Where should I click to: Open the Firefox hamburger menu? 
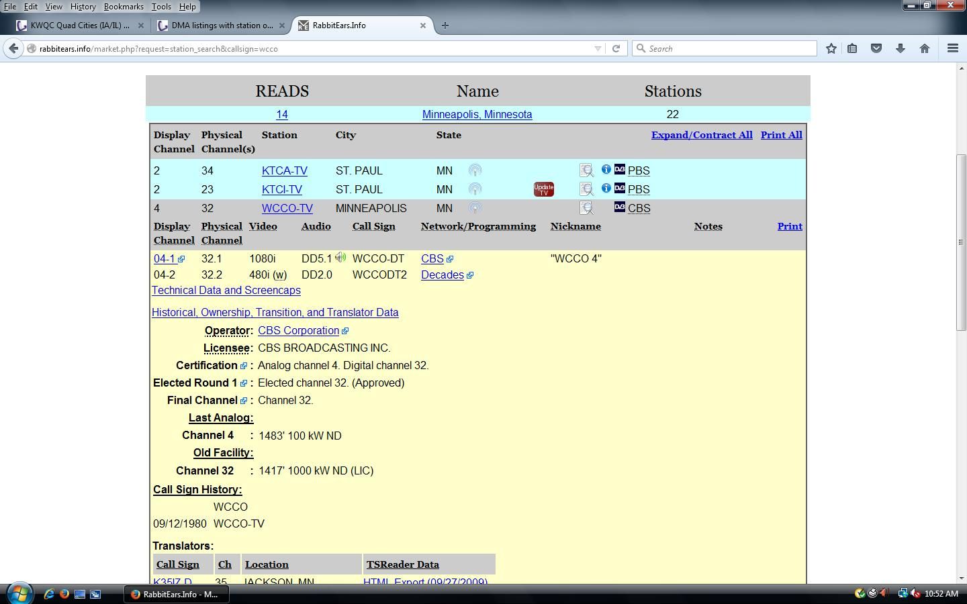952,48
